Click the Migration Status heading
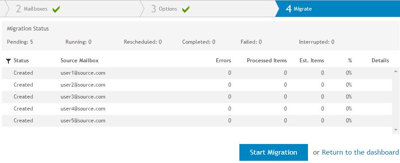400x163 pixels. coord(28,29)
